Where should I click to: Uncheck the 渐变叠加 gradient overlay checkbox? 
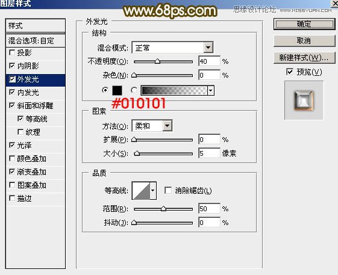click(x=12, y=171)
